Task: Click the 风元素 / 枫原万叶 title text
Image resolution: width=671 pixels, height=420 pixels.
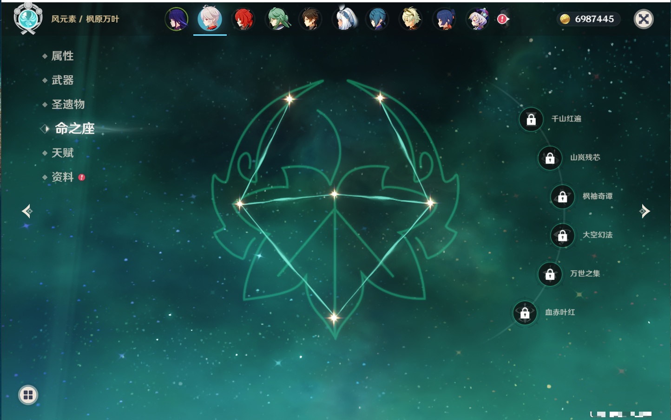Action: pos(85,19)
